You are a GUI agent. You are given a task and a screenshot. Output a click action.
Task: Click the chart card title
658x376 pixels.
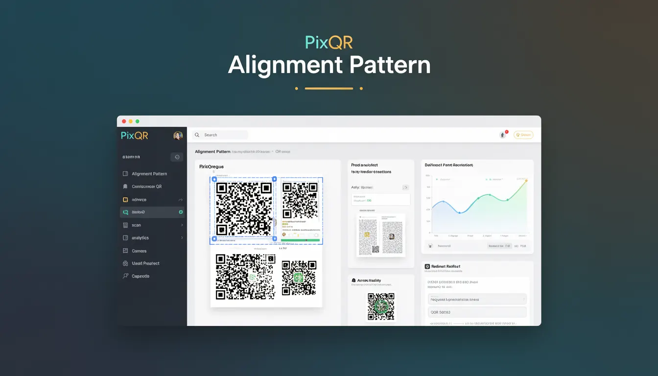[448, 165]
